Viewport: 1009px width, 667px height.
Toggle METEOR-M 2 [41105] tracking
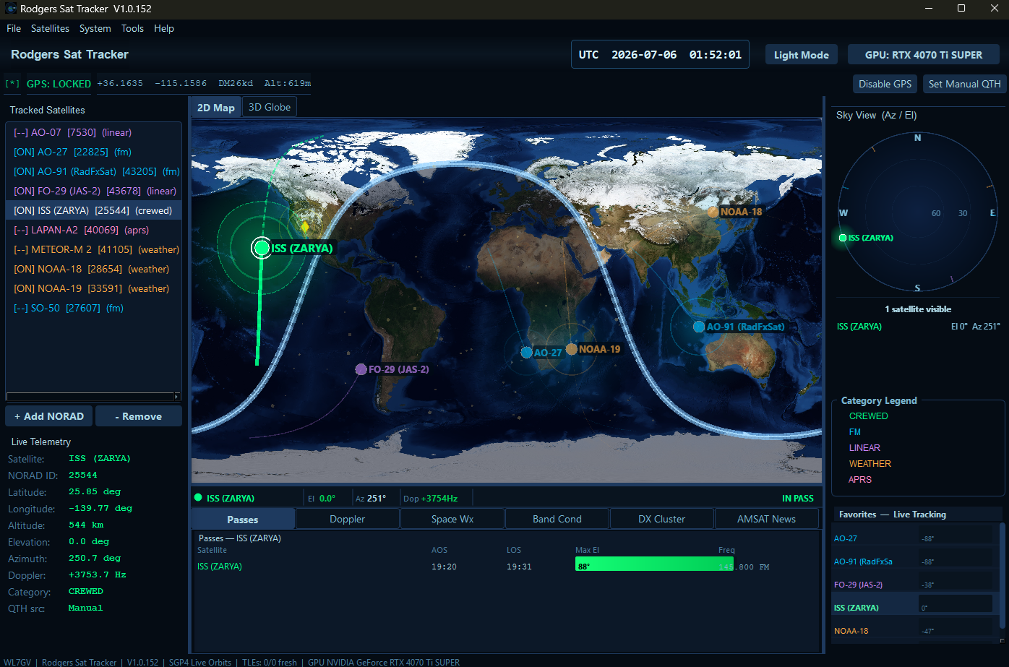pos(93,249)
